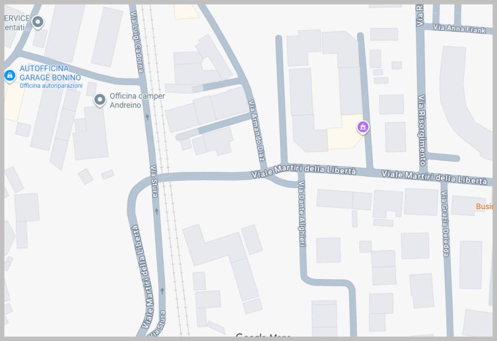Click the Via Anna Frank street label
The image size is (497, 341).
(x=459, y=29)
